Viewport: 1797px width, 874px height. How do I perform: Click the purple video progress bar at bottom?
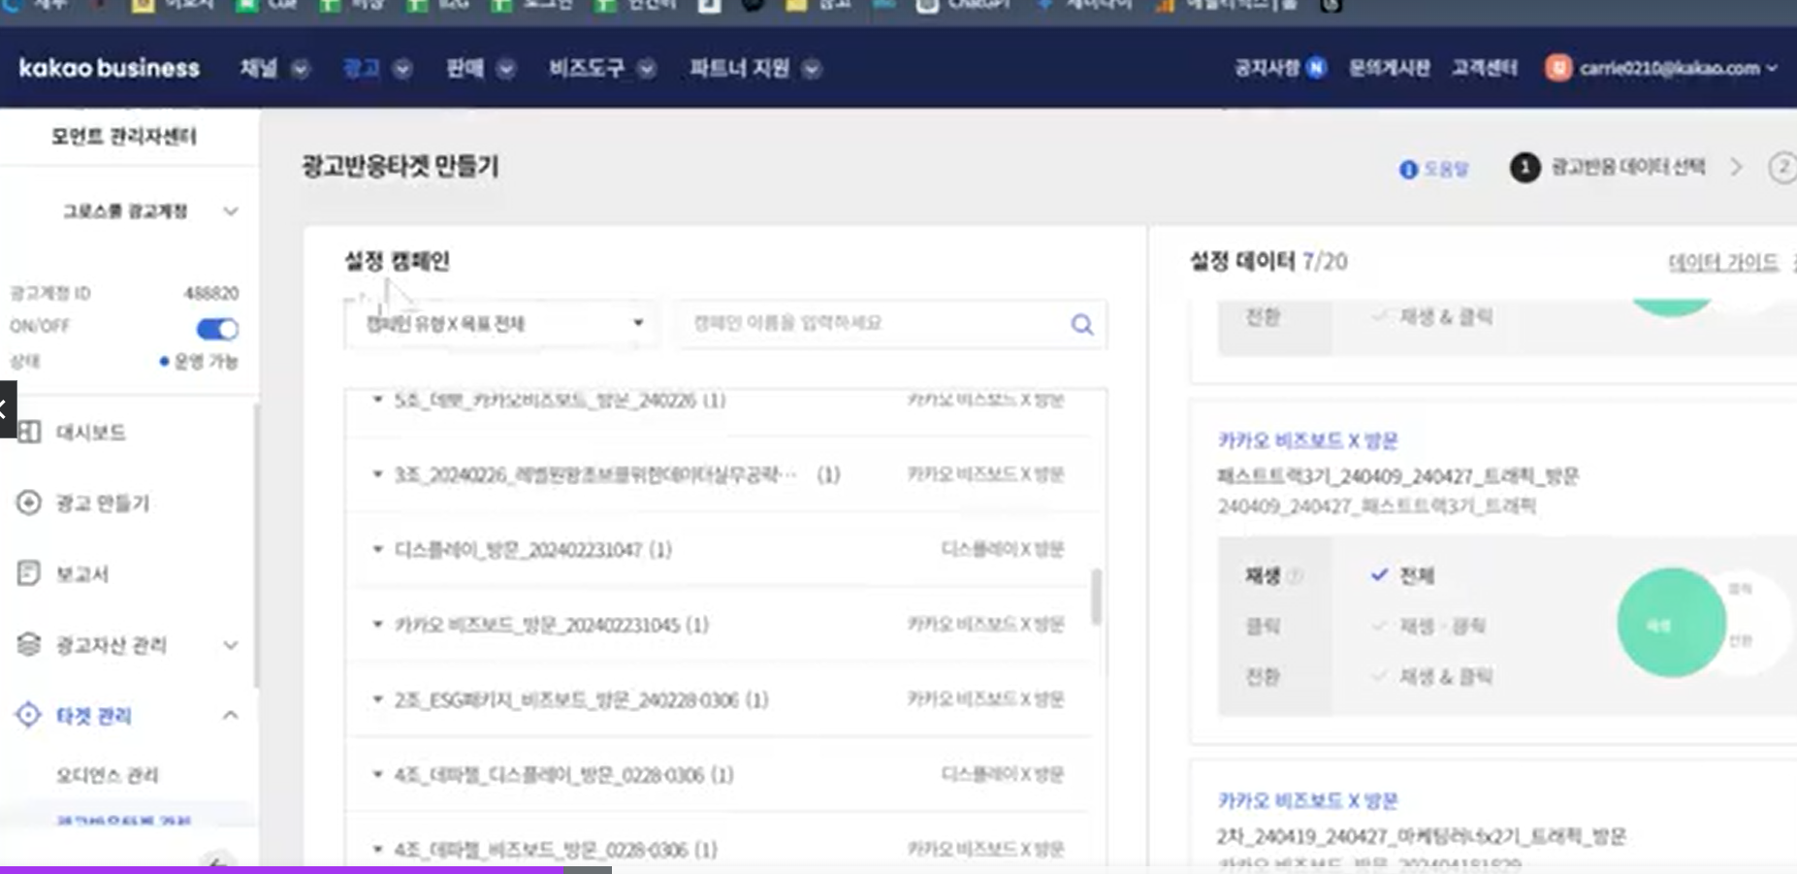pyautogui.click(x=281, y=870)
